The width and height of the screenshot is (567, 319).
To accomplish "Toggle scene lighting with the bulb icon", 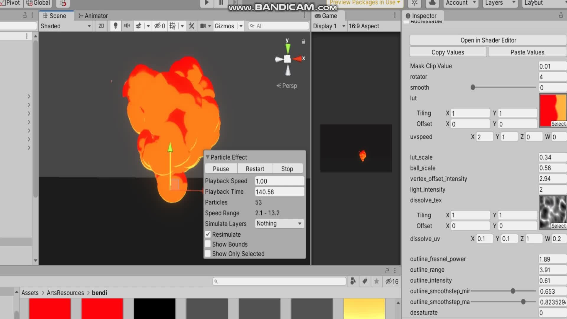I will tap(115, 26).
